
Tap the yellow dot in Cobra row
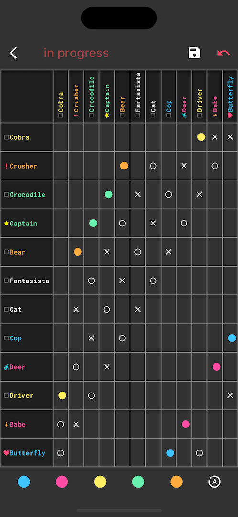pyautogui.click(x=201, y=137)
